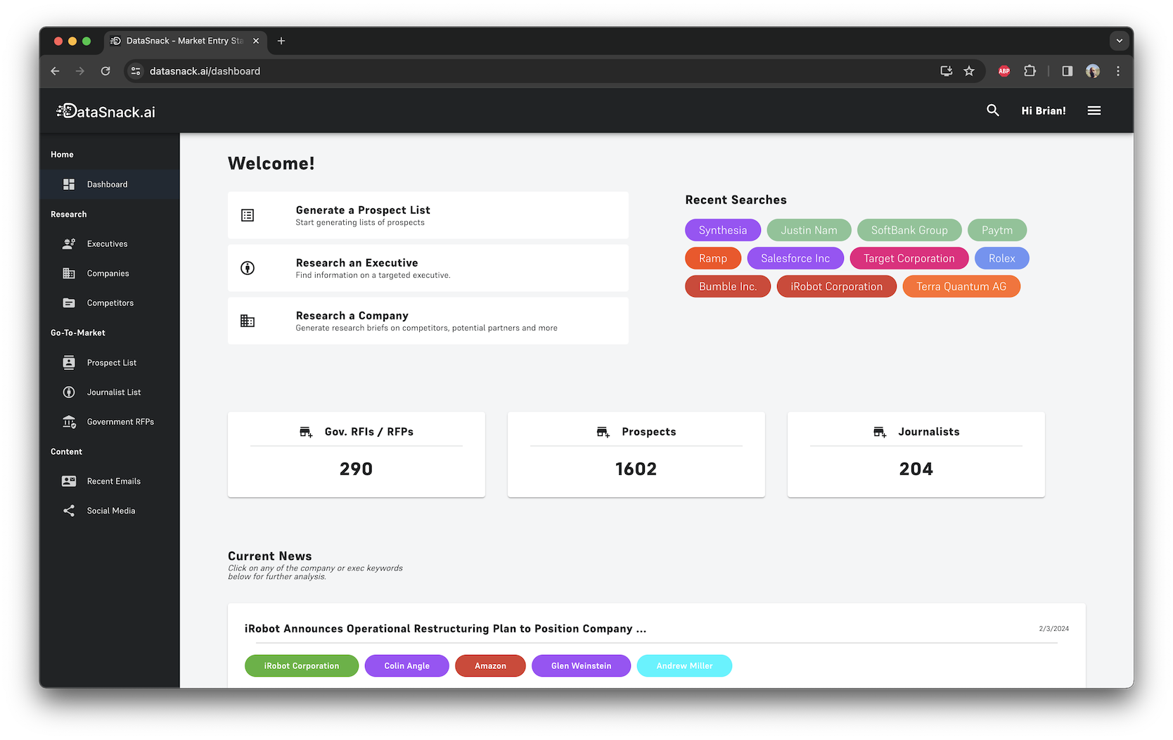Screen dimensions: 1173x740
Task: Toggle the browser side panel icon
Action: pos(1068,71)
